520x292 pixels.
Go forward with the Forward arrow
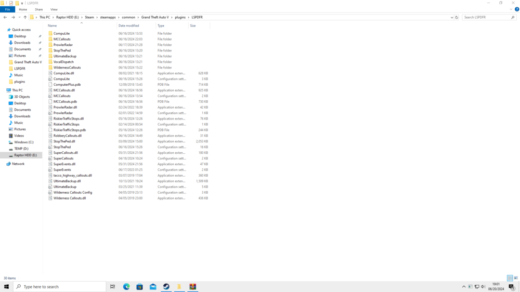(13, 17)
